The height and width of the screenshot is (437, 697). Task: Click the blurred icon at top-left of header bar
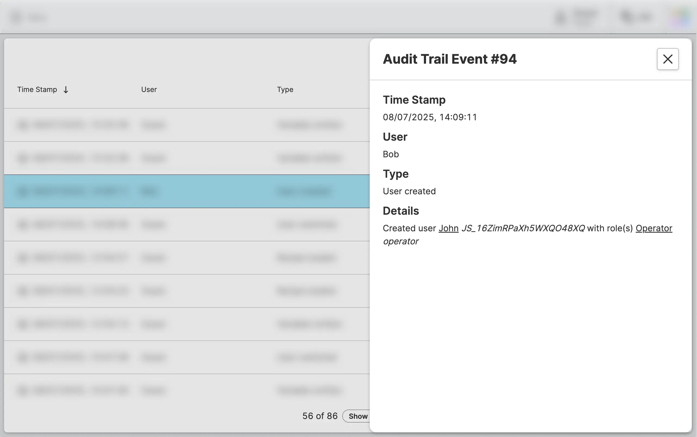point(17,17)
